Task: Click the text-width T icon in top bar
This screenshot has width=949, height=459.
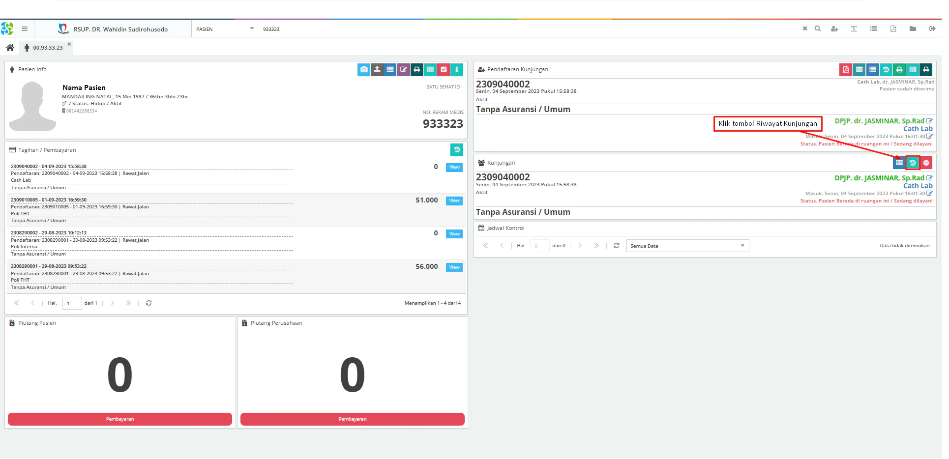Action: [854, 29]
